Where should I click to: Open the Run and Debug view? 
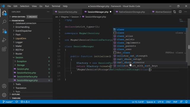click(4, 40)
